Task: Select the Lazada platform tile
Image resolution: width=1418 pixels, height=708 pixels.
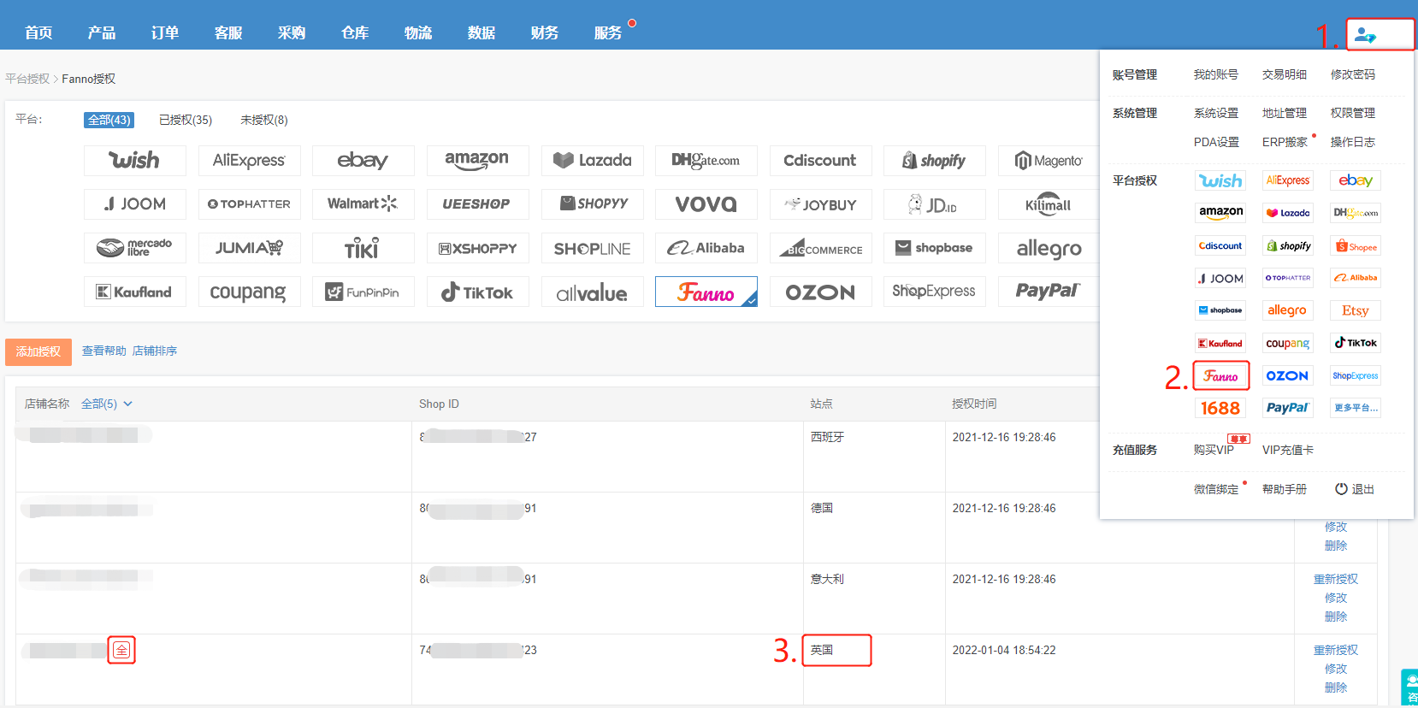Action: click(x=592, y=161)
